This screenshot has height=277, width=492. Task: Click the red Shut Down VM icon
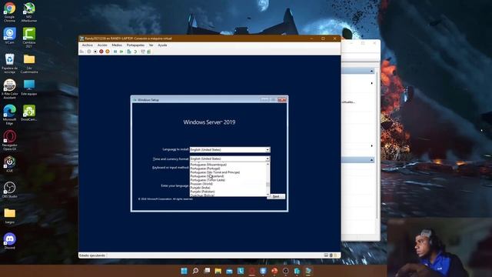101,52
